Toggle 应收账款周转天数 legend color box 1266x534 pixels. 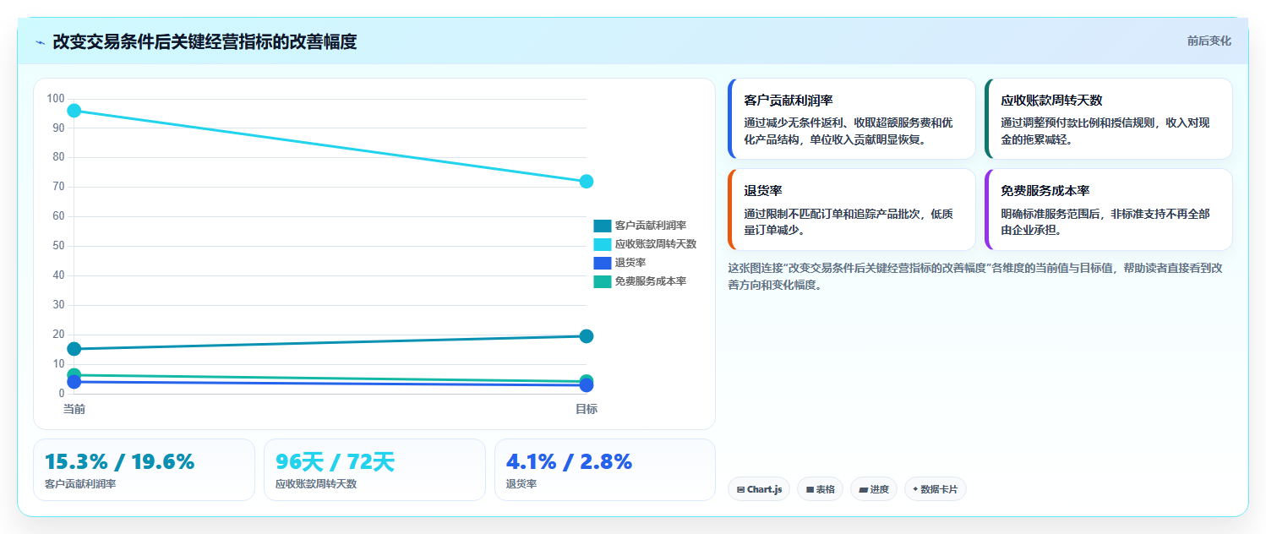point(602,244)
